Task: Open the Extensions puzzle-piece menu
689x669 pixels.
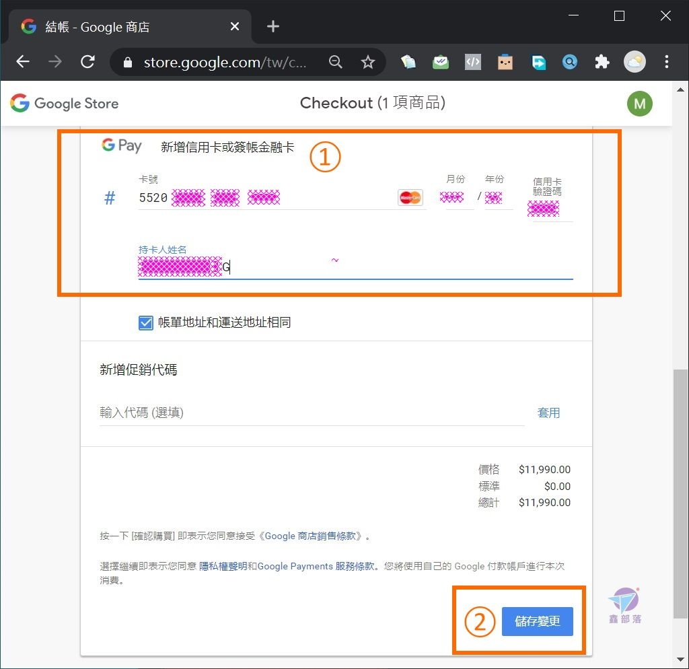Action: (x=602, y=62)
